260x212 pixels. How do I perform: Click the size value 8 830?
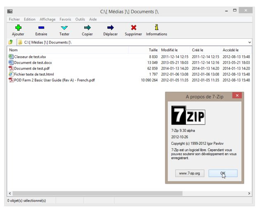click(154, 57)
